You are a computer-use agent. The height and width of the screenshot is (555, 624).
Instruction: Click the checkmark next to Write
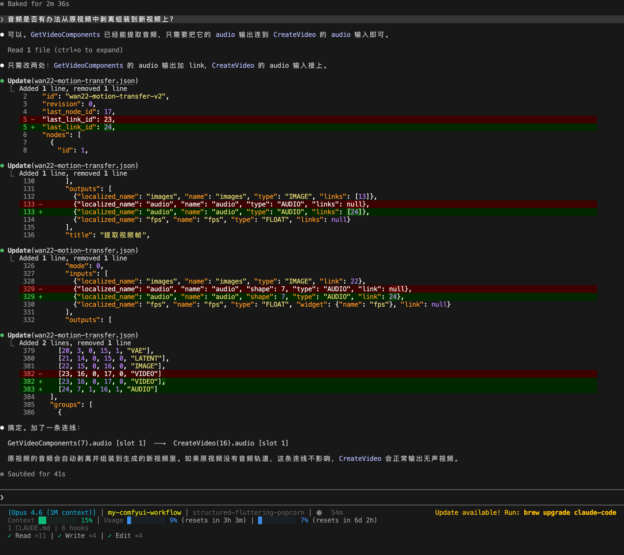coord(59,536)
